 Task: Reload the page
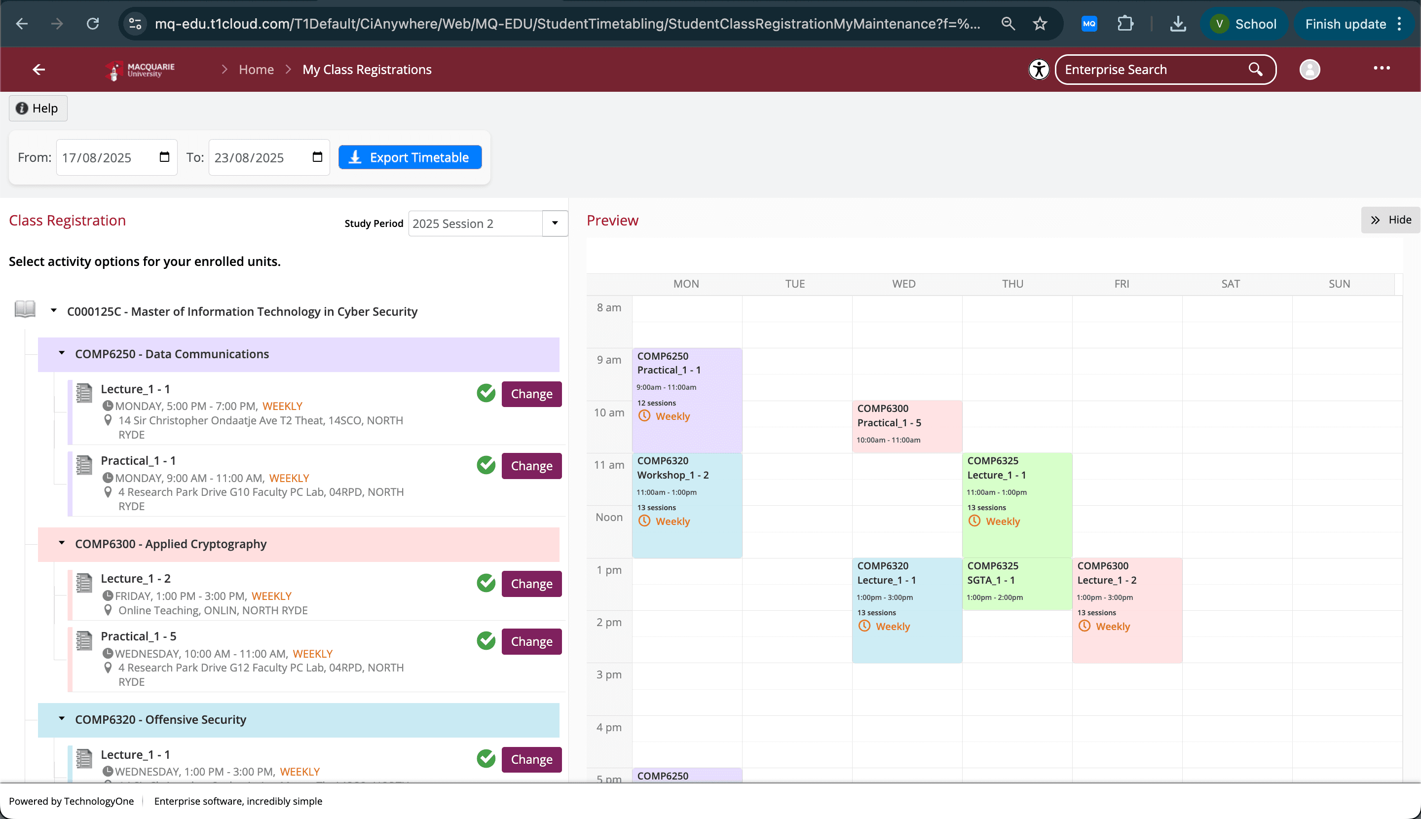click(x=93, y=24)
